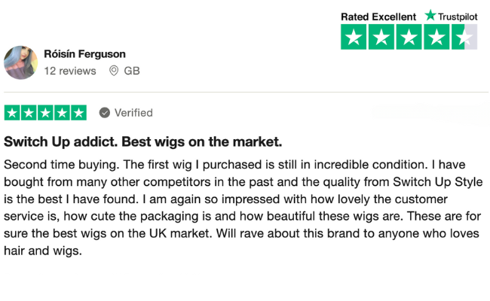Click the location pin icon
This screenshot has width=490, height=301.
[114, 71]
